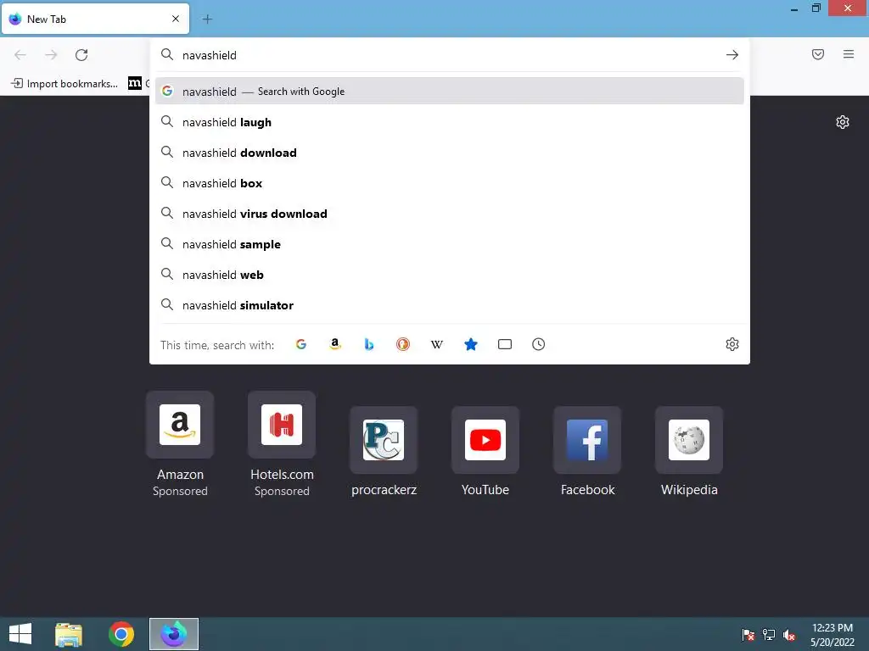
Task: Click the Firefox taskbar icon
Action: coord(174,634)
